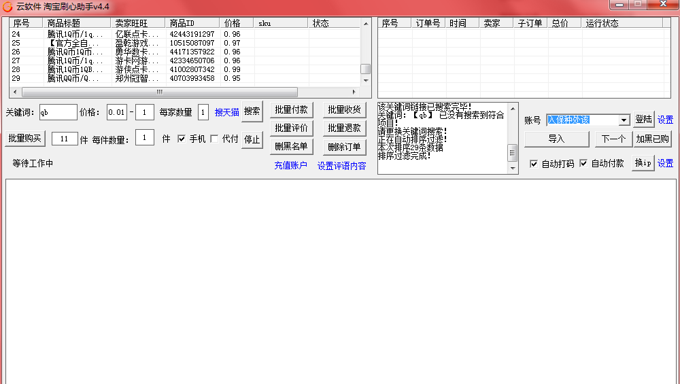The height and width of the screenshot is (384, 680).
Task: Click the 登陆 login button
Action: pos(643,119)
